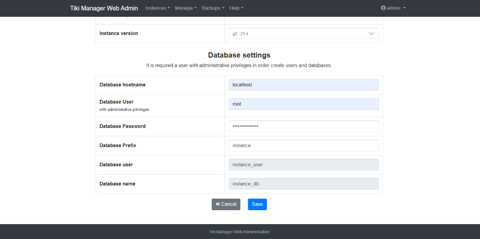Open the admin account dropdown

pyautogui.click(x=393, y=8)
